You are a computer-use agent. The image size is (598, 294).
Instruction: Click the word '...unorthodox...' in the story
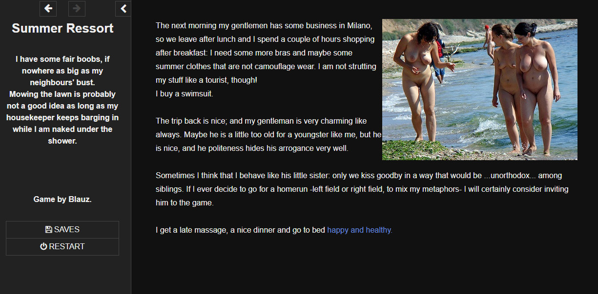(510, 176)
